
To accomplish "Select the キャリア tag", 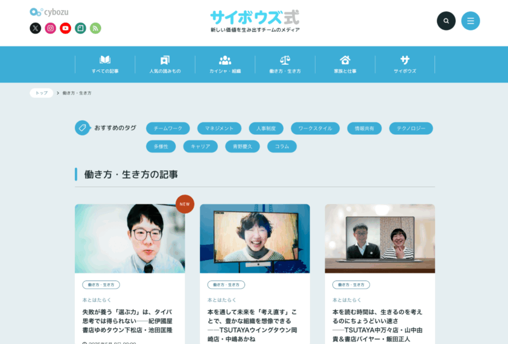I will click(201, 146).
